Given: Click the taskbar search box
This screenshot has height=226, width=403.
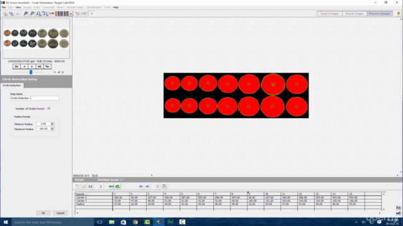Looking at the screenshot, I should coord(53,222).
